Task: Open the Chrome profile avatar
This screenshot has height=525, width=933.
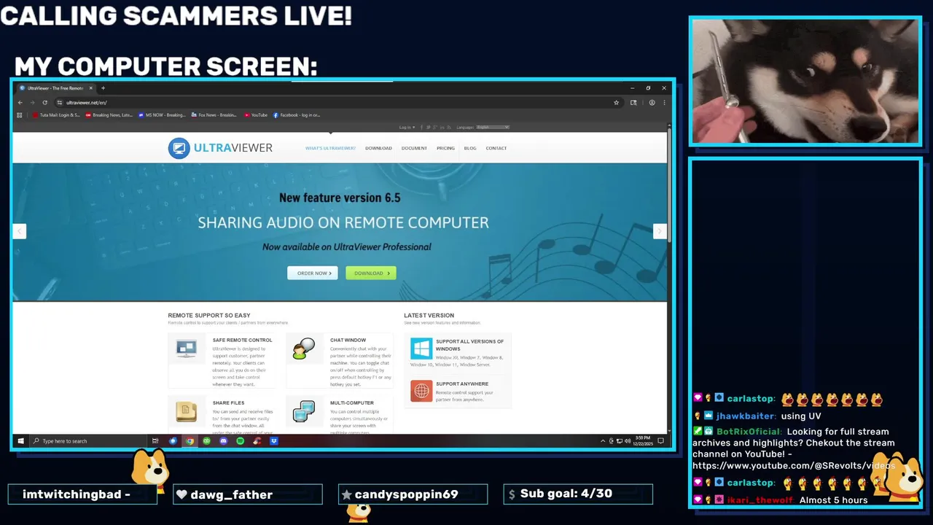Action: (x=652, y=103)
